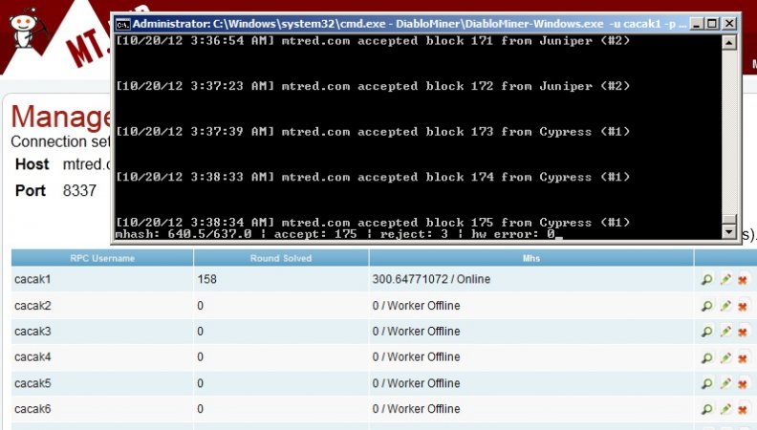Image resolution: width=757 pixels, height=430 pixels.
Task: Select the cacak1 username cell
Action: (102, 279)
